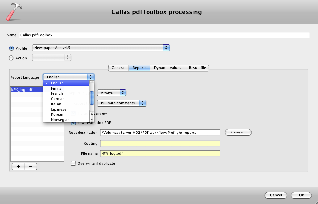Click the File name input field

160,153
